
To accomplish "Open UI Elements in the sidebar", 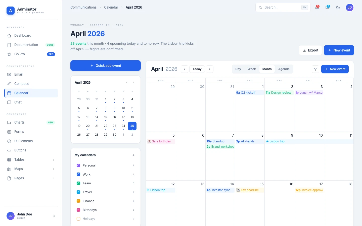I will [x=31, y=141].
